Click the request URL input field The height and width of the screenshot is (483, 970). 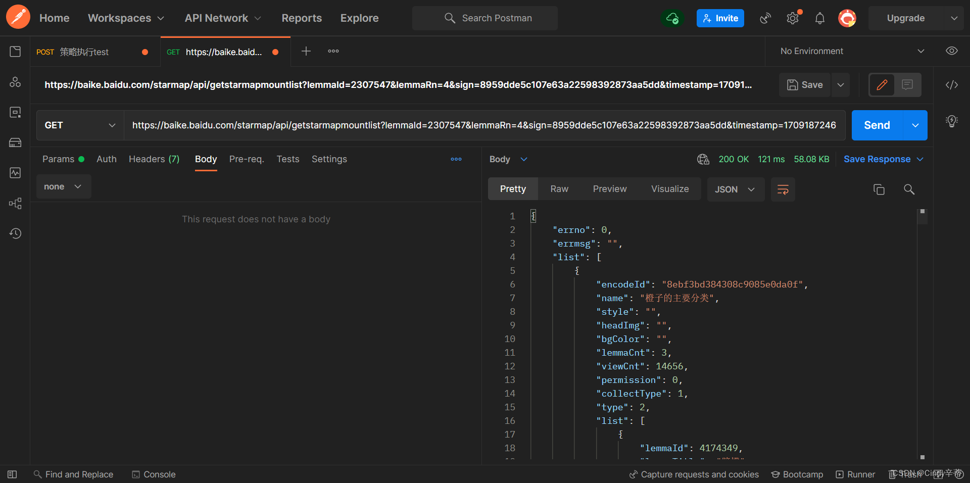click(484, 125)
